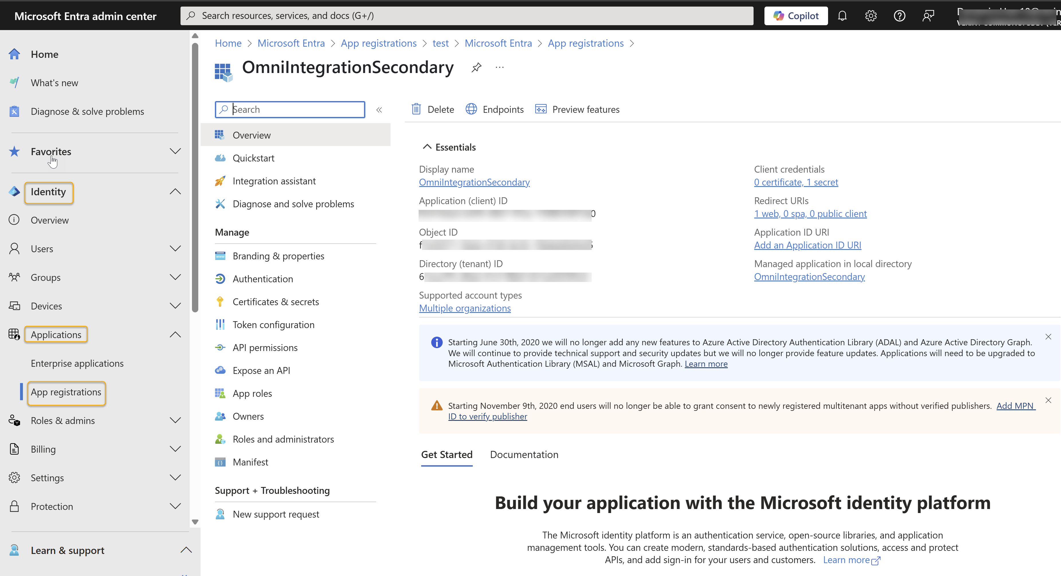
Task: Open the help question mark icon
Action: (900, 16)
